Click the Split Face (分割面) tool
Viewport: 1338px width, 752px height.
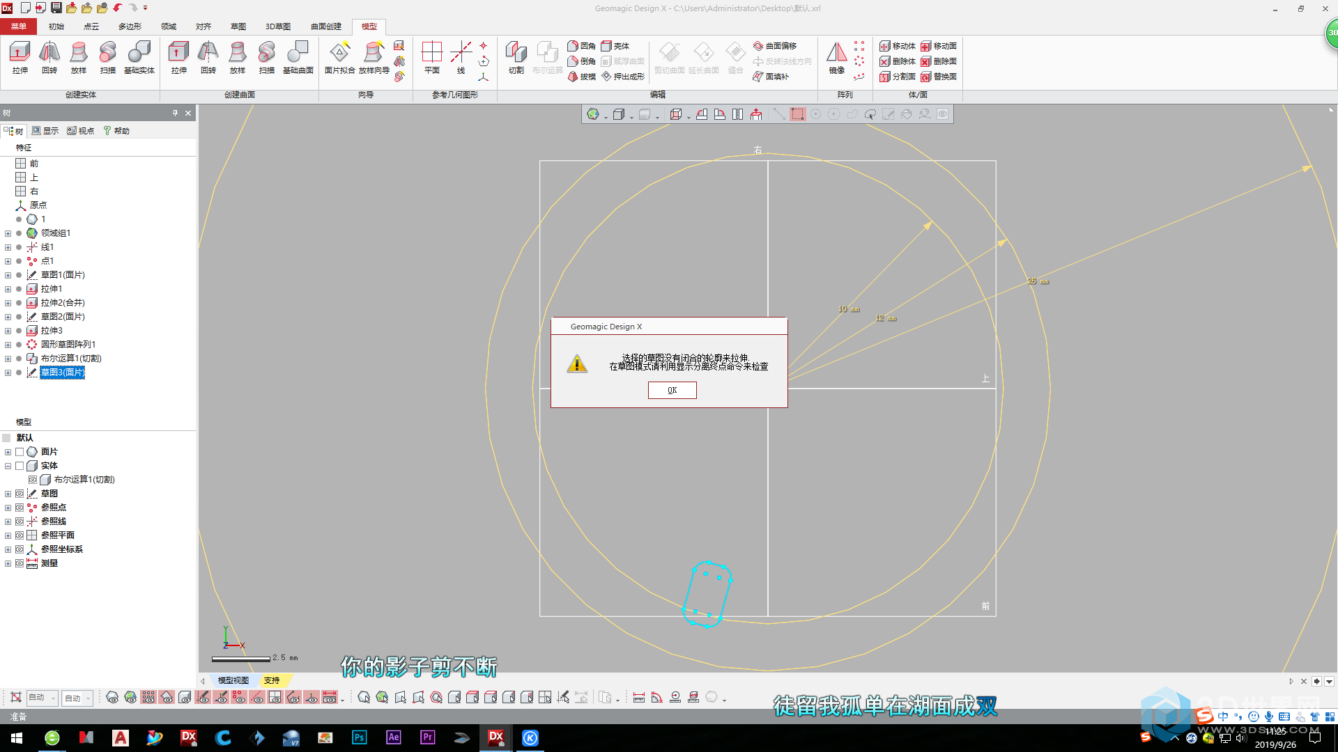[898, 77]
